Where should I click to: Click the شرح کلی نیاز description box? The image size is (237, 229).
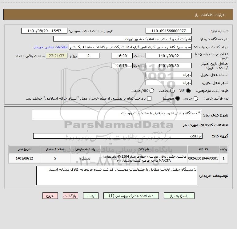[117, 115]
